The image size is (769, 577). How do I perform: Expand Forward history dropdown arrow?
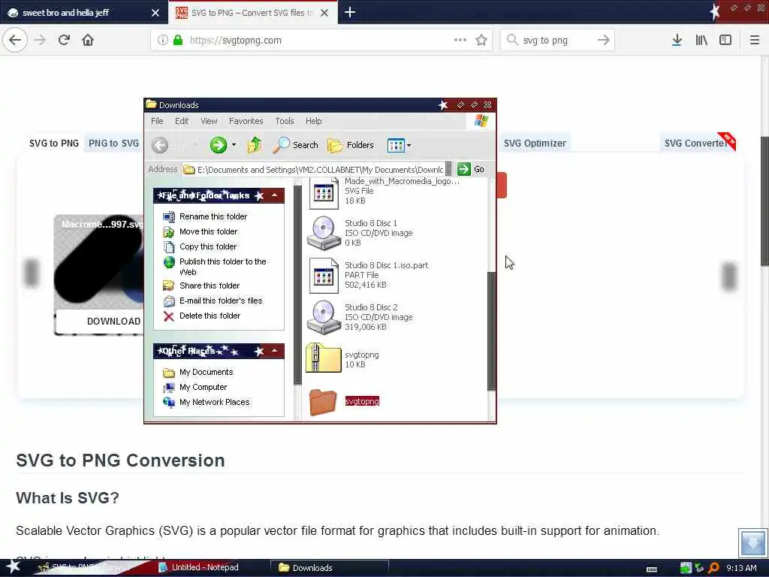pos(234,145)
